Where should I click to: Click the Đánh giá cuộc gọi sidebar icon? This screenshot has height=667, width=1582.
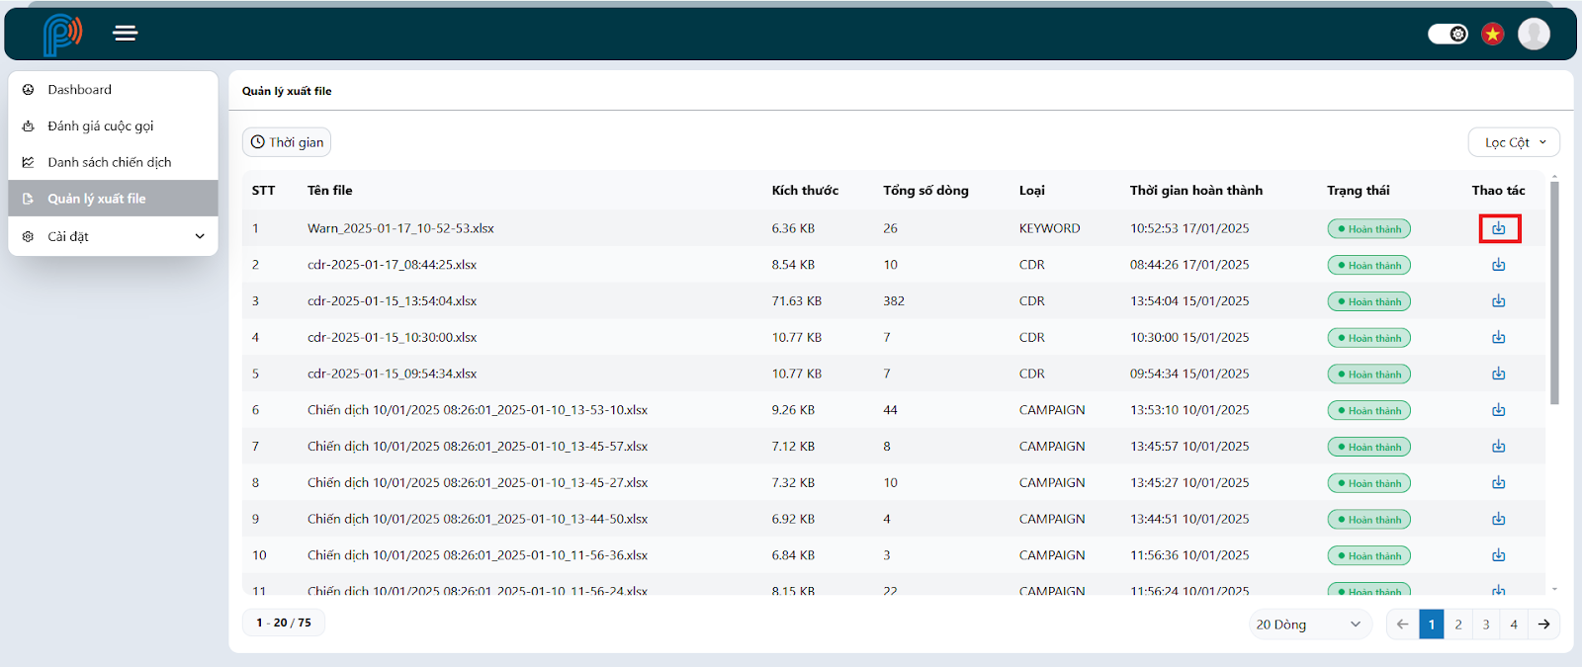29,126
